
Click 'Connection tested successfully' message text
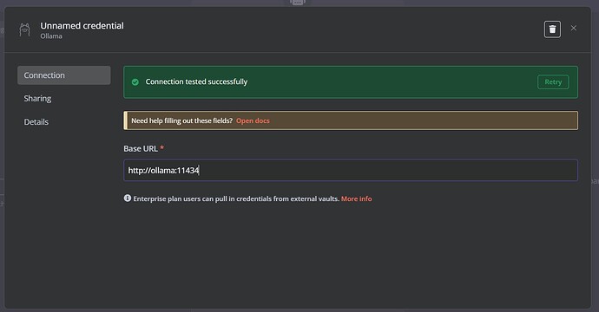(196, 81)
